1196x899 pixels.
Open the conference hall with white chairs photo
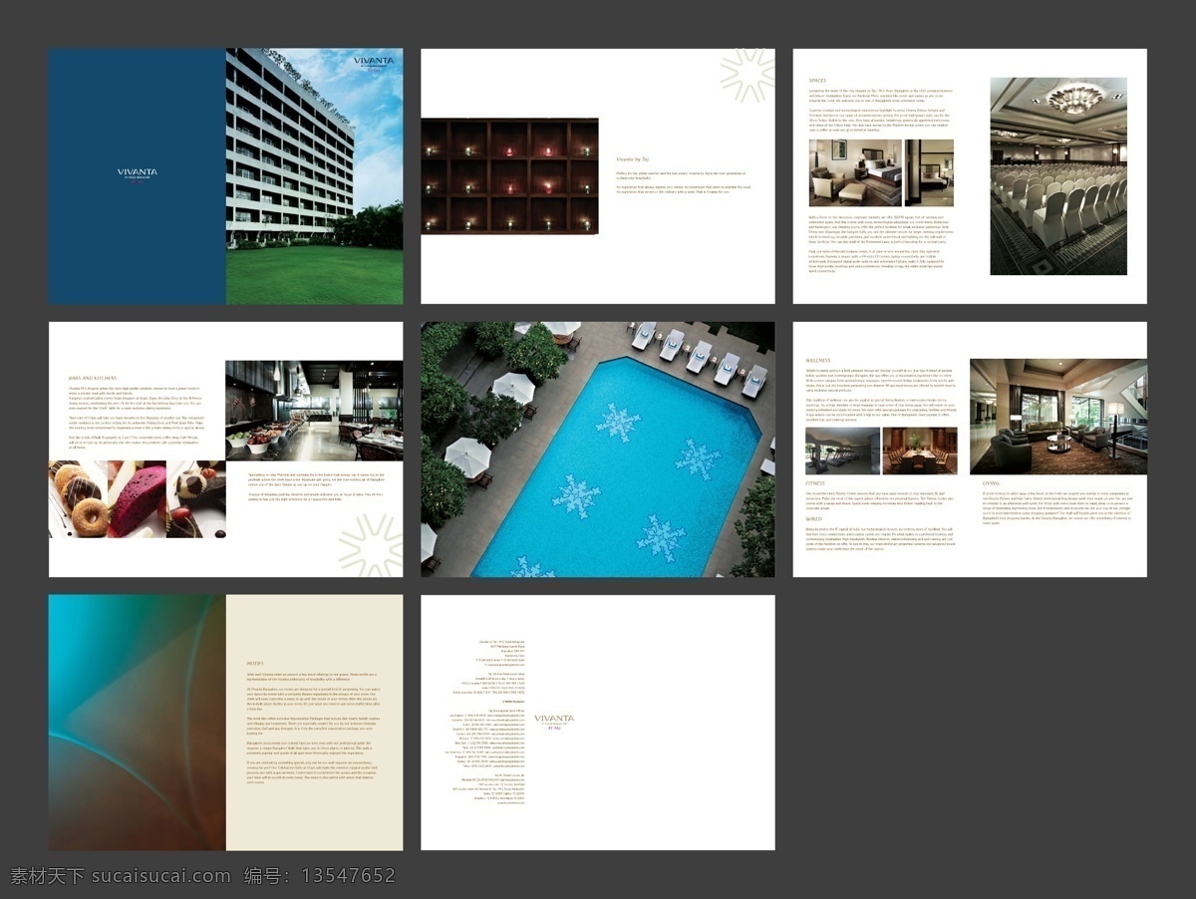1058,176
